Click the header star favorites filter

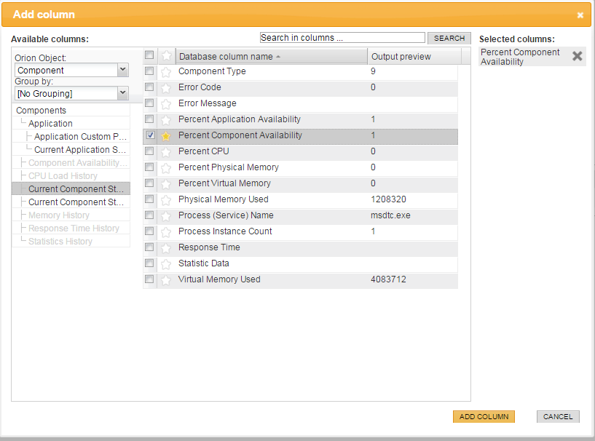pos(167,56)
